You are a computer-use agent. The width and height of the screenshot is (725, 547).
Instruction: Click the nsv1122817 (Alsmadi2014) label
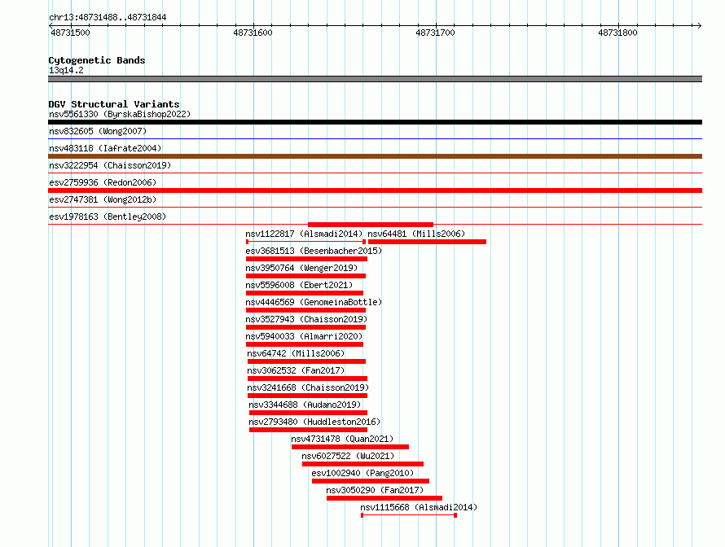tap(304, 234)
